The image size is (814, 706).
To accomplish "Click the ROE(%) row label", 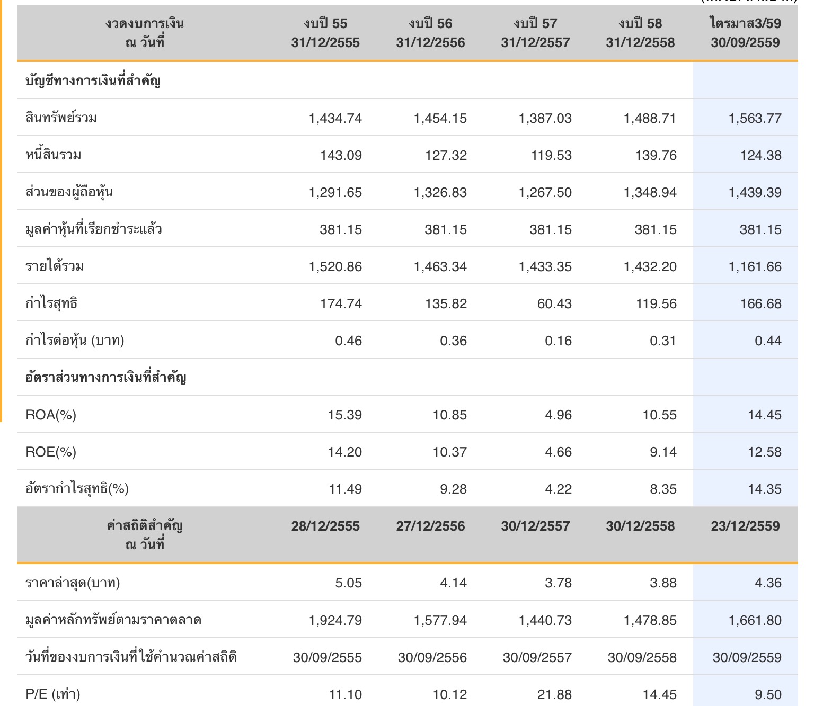I will click(x=51, y=452).
